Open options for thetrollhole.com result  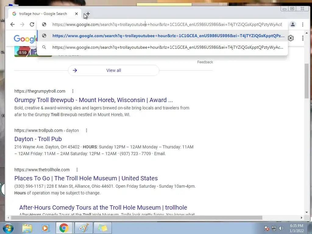77,170
